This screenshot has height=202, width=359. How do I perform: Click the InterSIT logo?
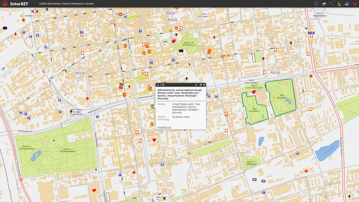click(15, 4)
